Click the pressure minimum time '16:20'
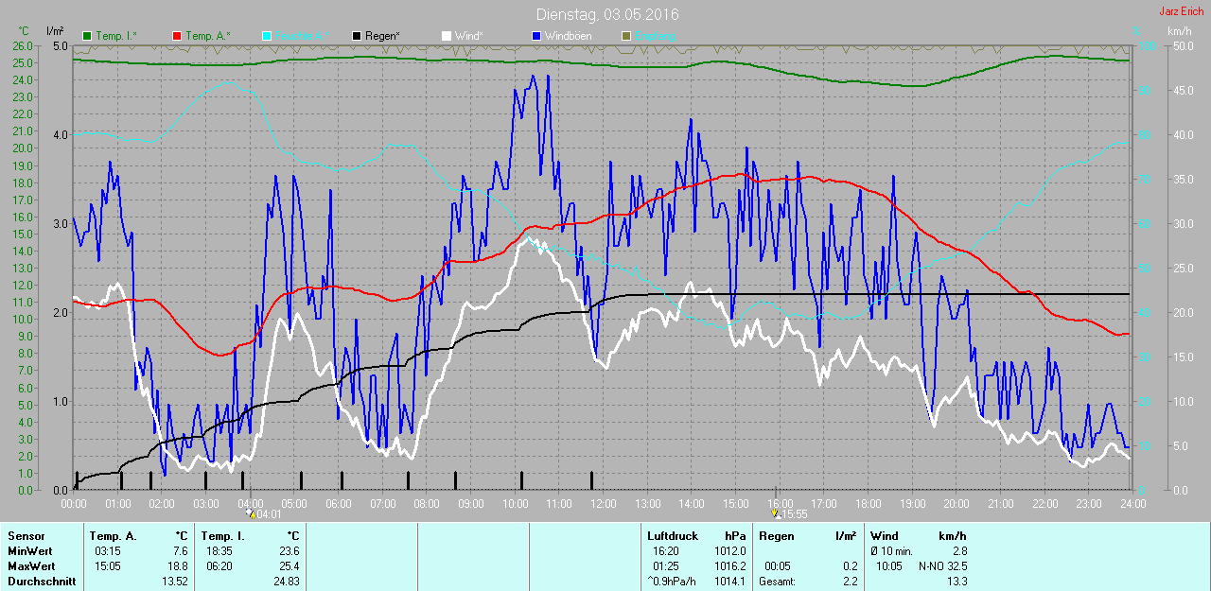This screenshot has height=591, width=1211. pos(665,551)
